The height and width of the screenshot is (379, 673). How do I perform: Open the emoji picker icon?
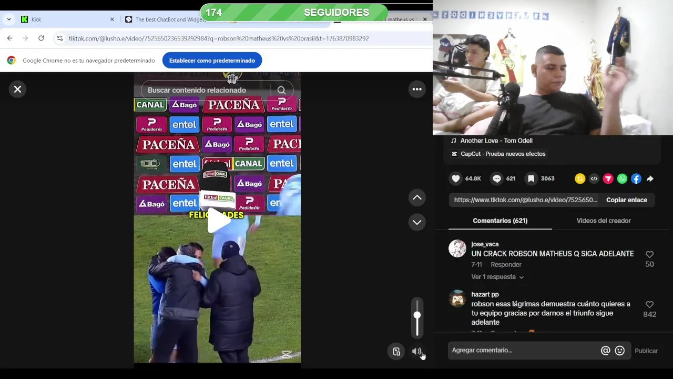coord(620,351)
